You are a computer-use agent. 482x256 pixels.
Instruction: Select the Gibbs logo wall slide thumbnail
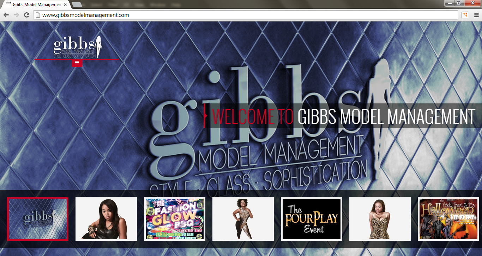click(38, 219)
